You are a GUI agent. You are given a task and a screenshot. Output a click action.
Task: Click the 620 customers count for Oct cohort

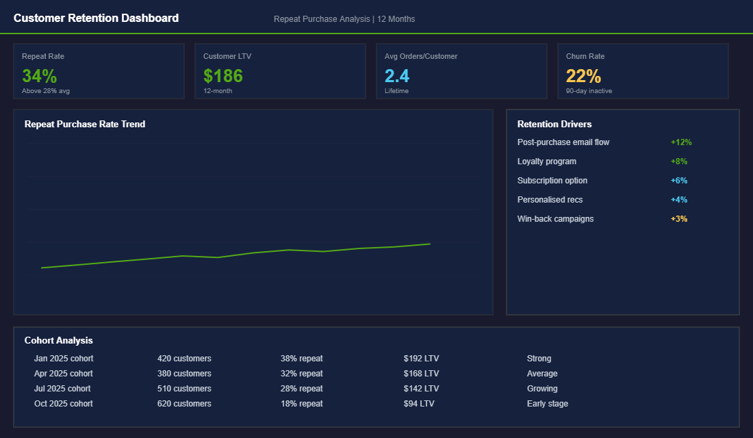pyautogui.click(x=184, y=403)
